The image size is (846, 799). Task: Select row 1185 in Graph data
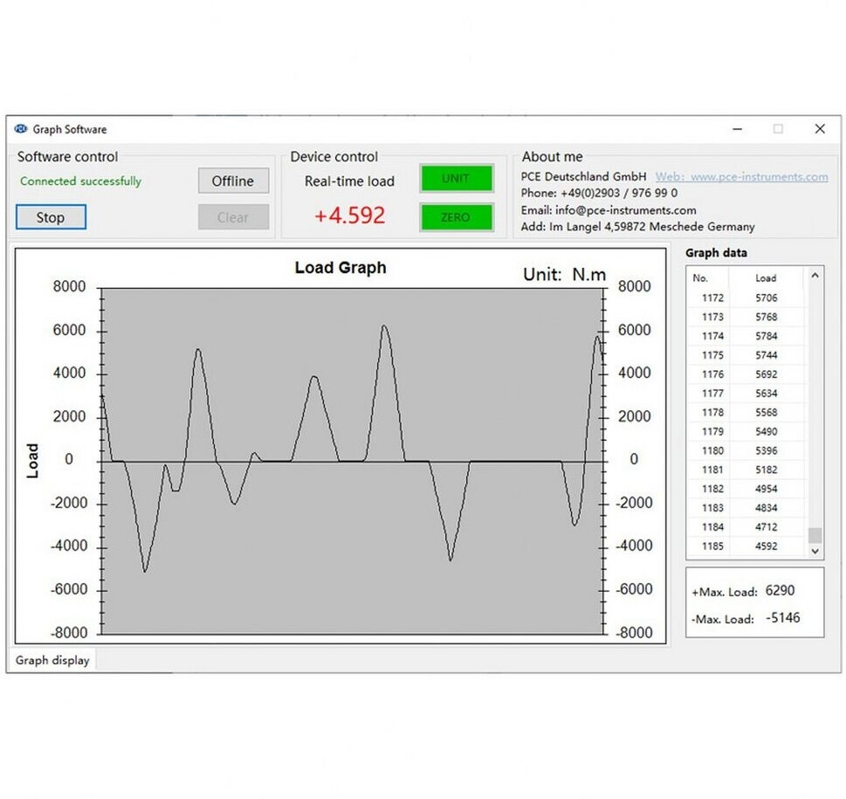pos(746,546)
